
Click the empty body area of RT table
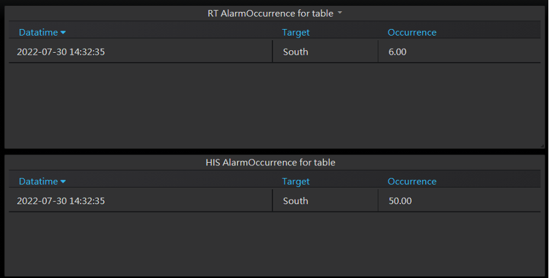[274, 105]
